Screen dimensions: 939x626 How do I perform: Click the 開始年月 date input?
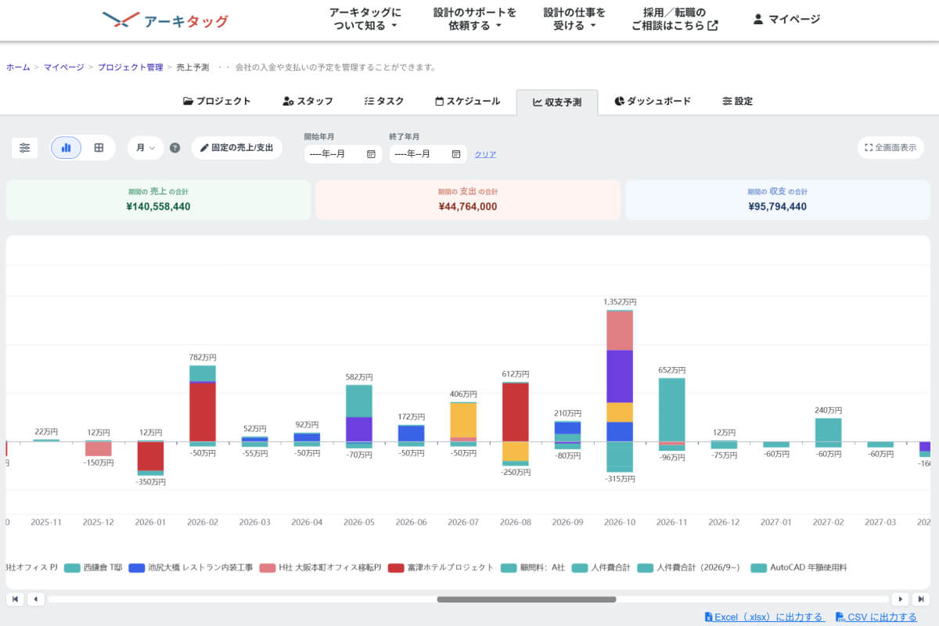(x=343, y=154)
